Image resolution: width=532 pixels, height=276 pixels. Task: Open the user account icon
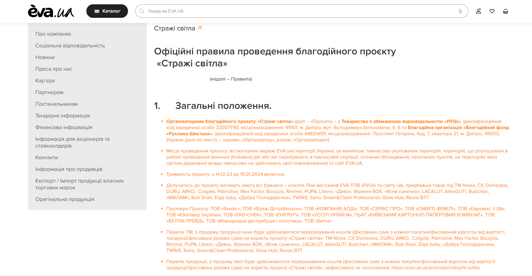[478, 11]
